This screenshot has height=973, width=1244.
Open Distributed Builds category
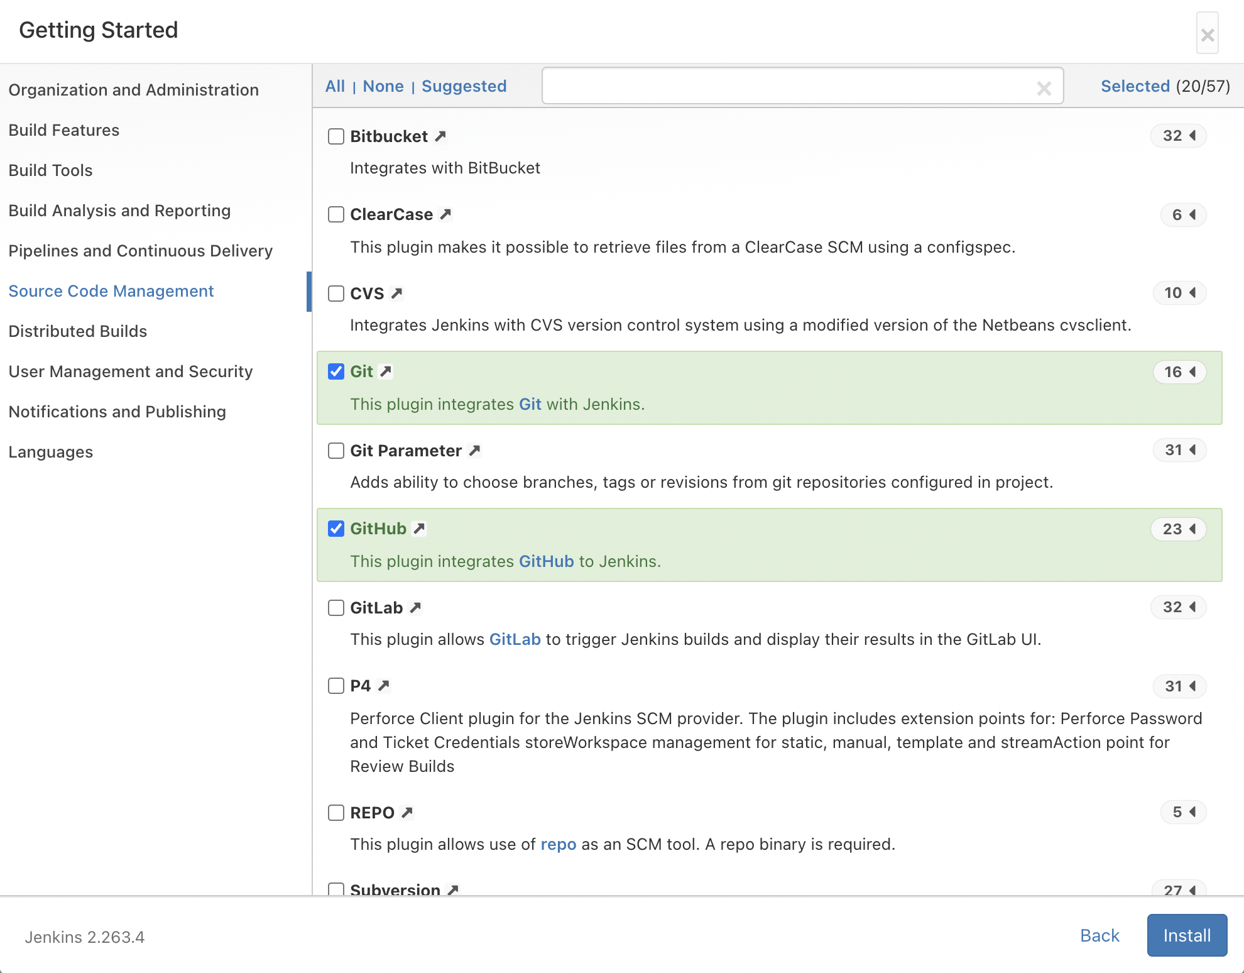click(78, 331)
